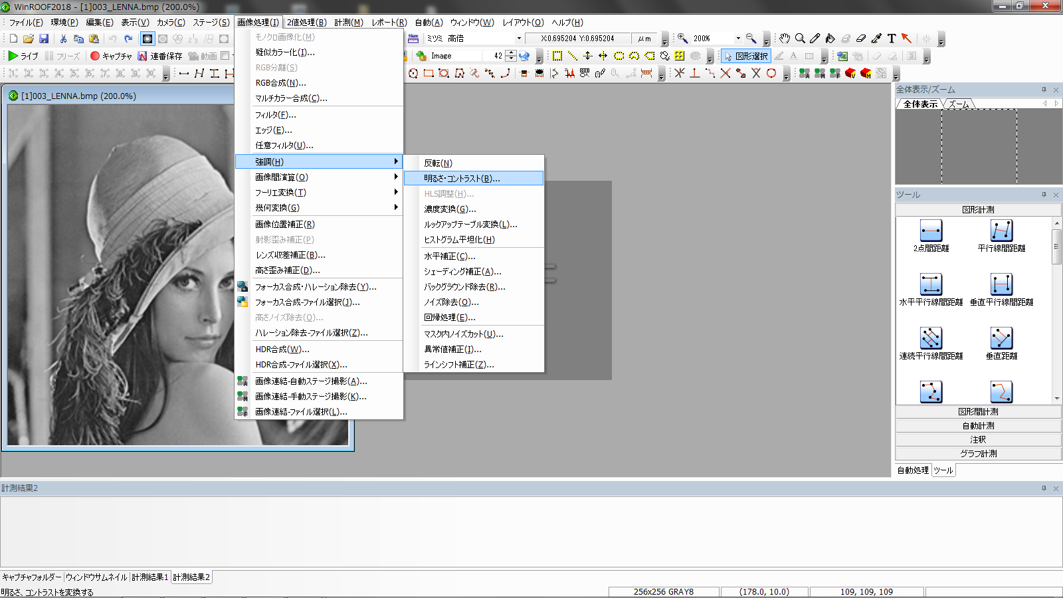Image resolution: width=1063 pixels, height=598 pixels.
Task: Create a new file with the blank page icon
Action: click(x=13, y=39)
